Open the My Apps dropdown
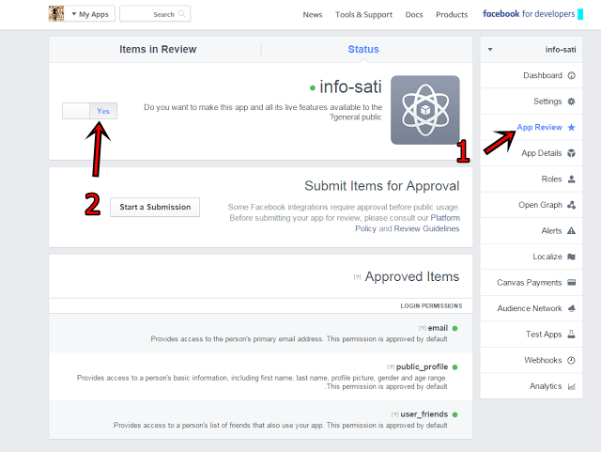Image resolution: width=601 pixels, height=452 pixels. point(90,14)
